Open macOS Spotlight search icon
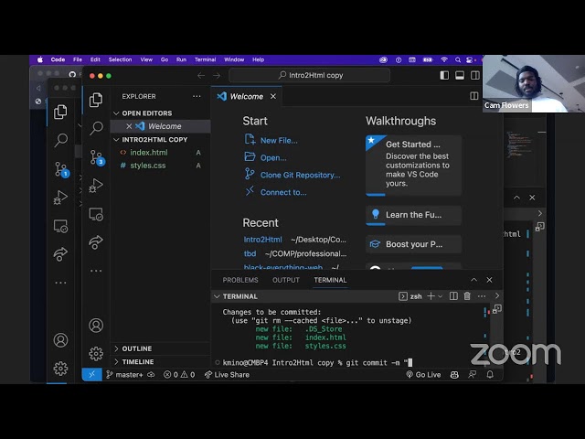The image size is (585, 439). click(458, 59)
